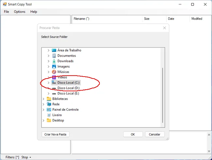Expand the Imagens tree node
Screen dimensions: 212x160
click(48, 66)
